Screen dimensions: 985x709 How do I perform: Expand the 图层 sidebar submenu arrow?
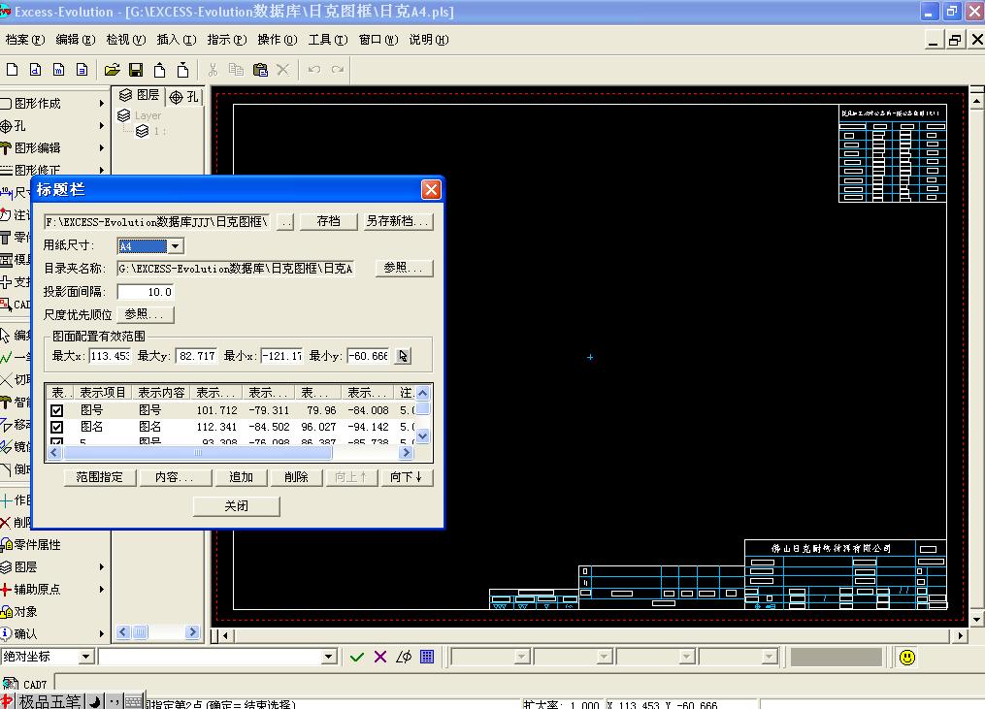(102, 567)
